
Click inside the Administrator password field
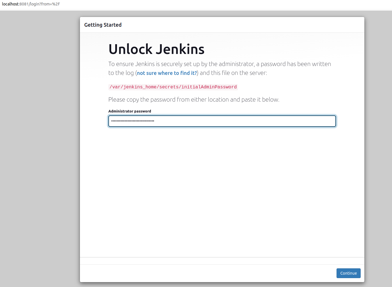click(x=222, y=121)
